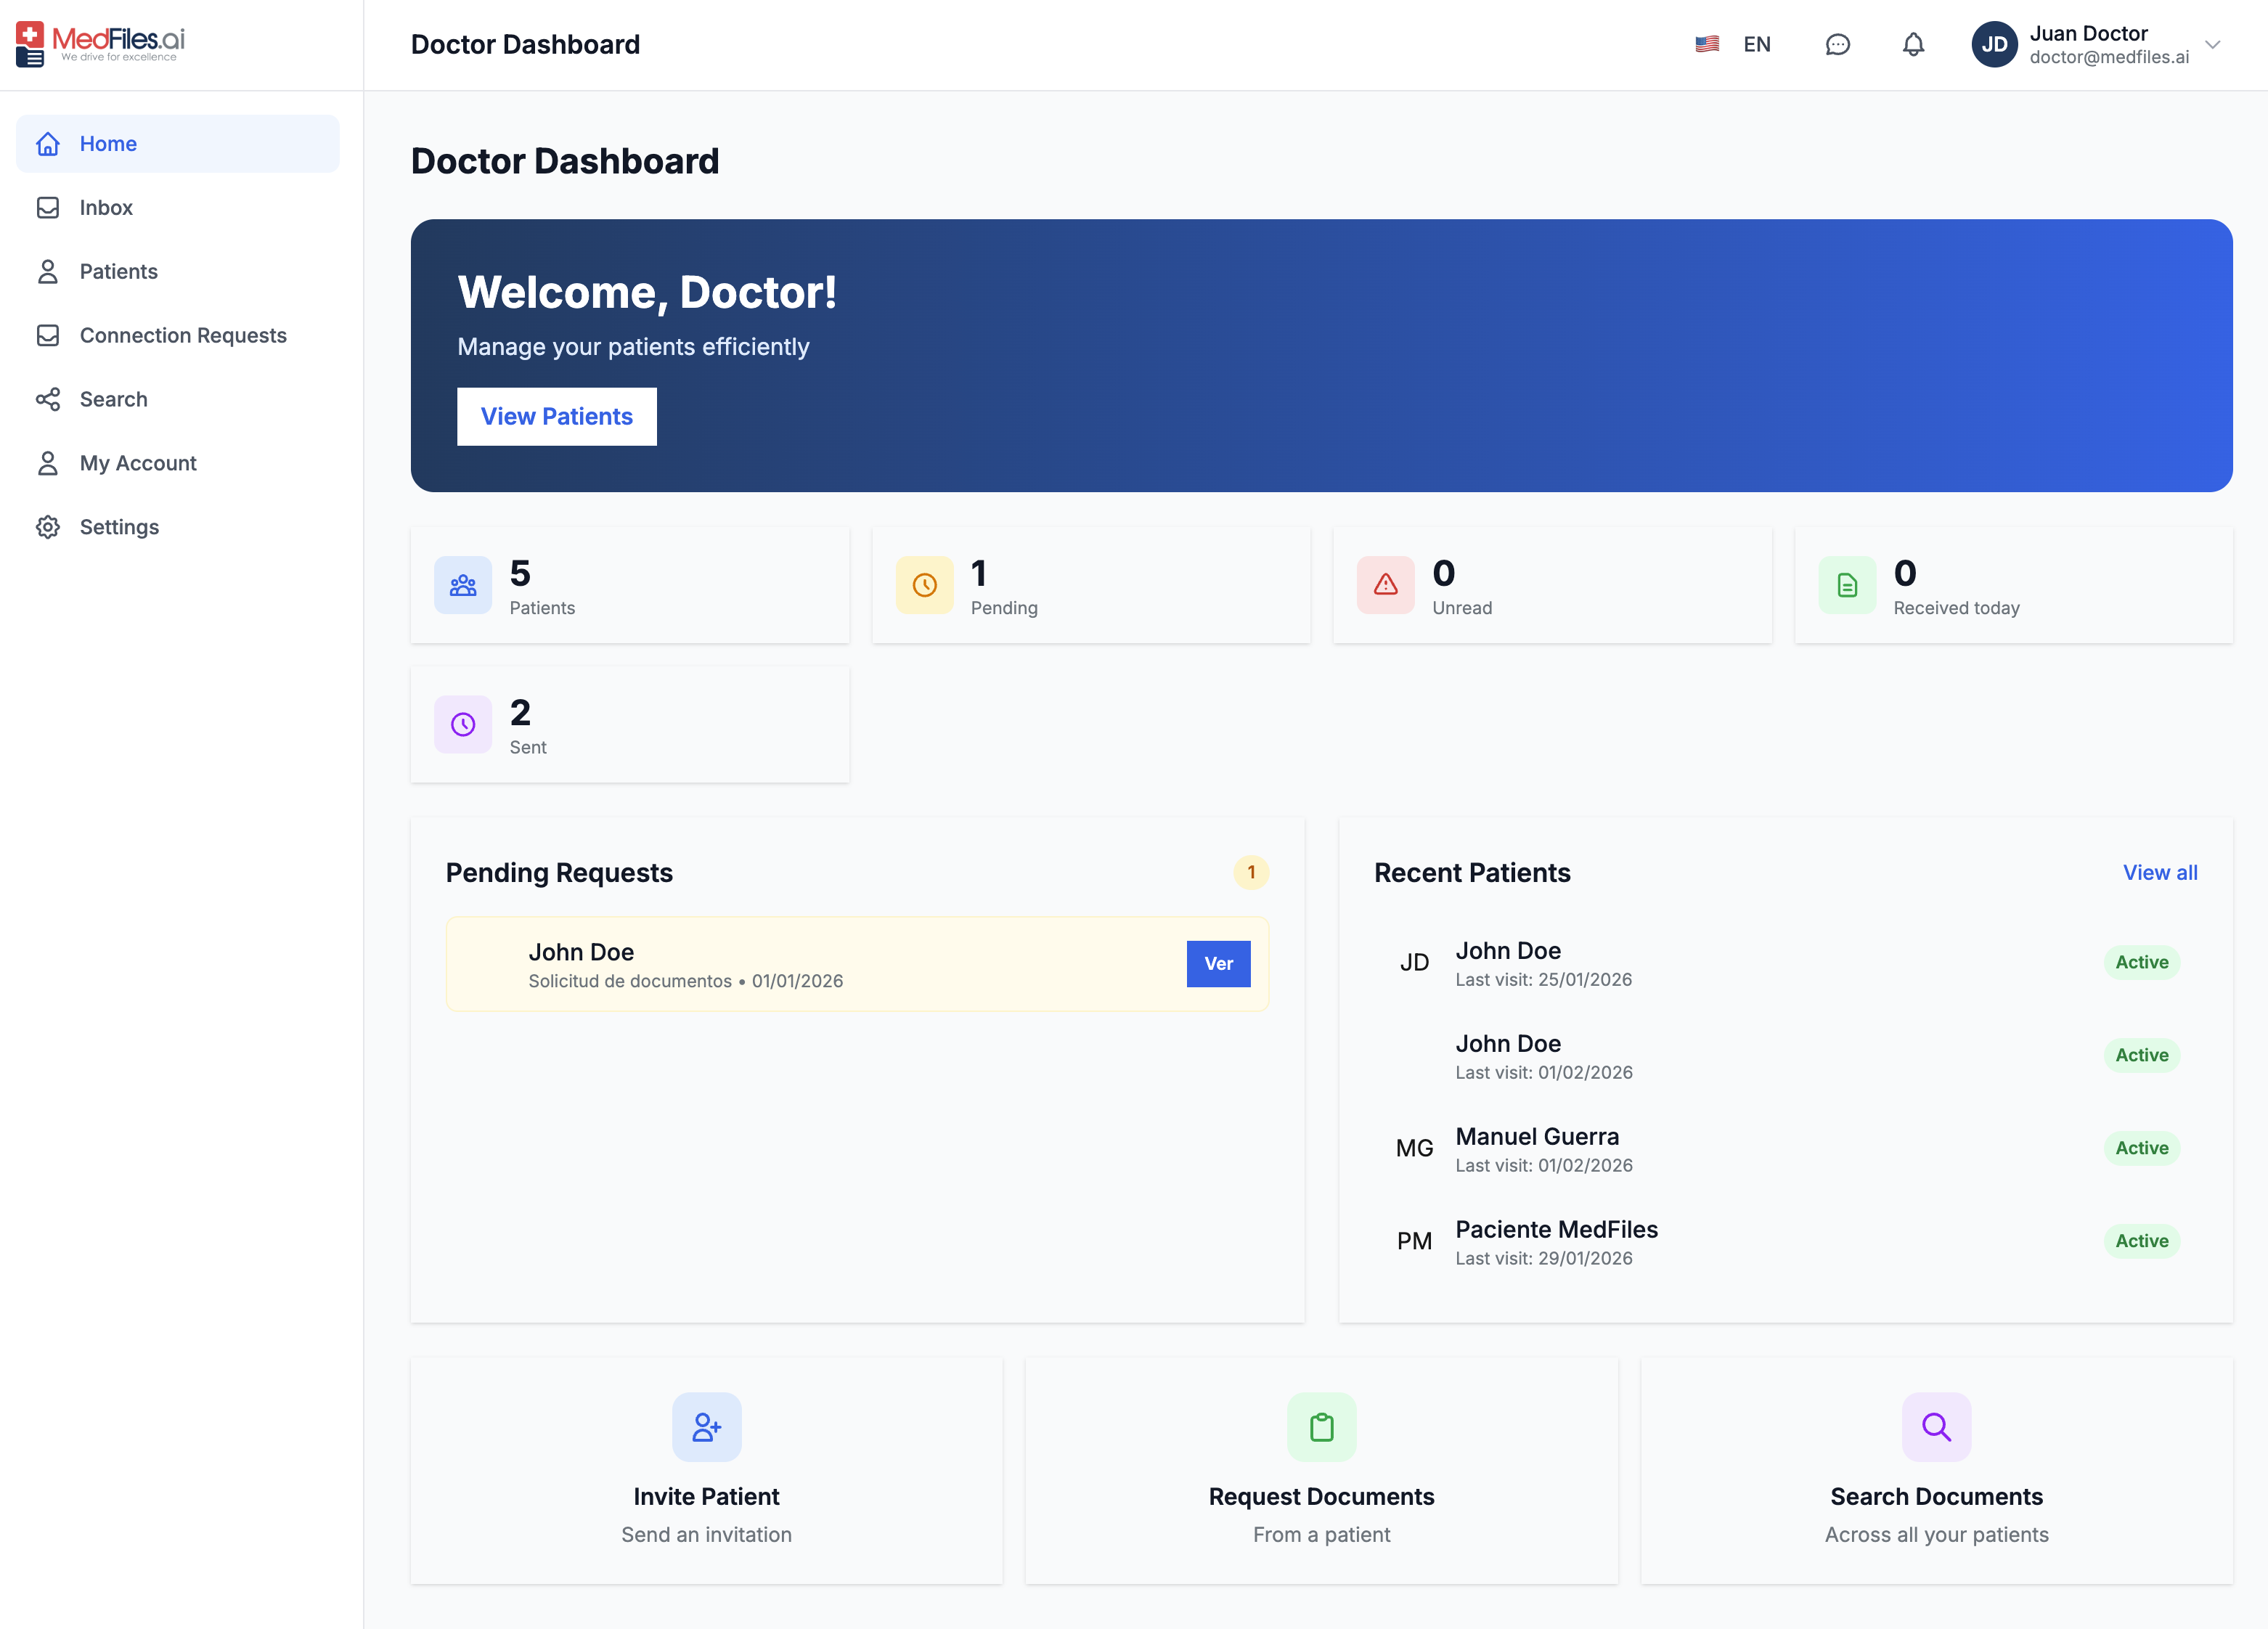2268x1629 pixels.
Task: Open the Invite Patient card
Action: pyautogui.click(x=706, y=1470)
